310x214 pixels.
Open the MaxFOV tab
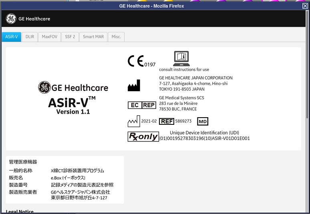pos(50,37)
